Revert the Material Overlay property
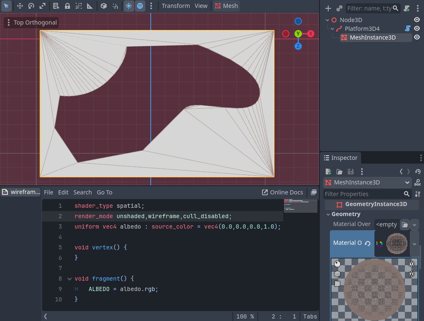 click(x=367, y=243)
